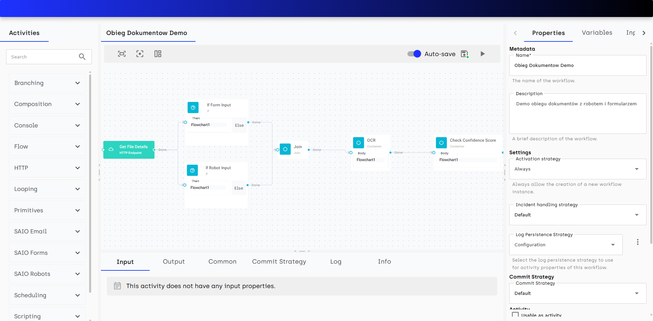Expand the SAIO Robots category
Viewport: 653px width, 321px height.
pyautogui.click(x=47, y=274)
